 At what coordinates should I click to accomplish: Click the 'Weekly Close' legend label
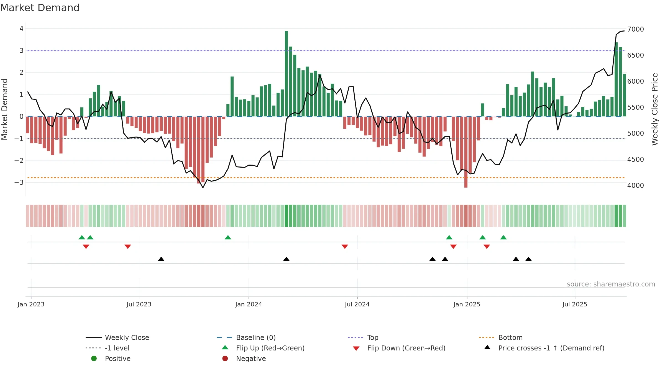[127, 337]
